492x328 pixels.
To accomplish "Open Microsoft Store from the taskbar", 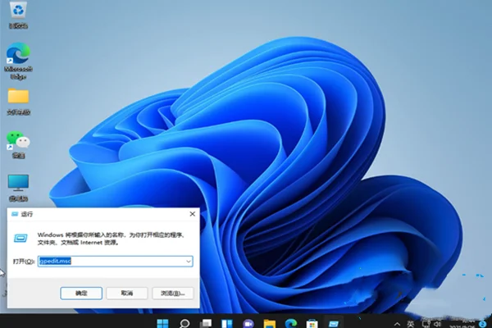I will click(312, 323).
